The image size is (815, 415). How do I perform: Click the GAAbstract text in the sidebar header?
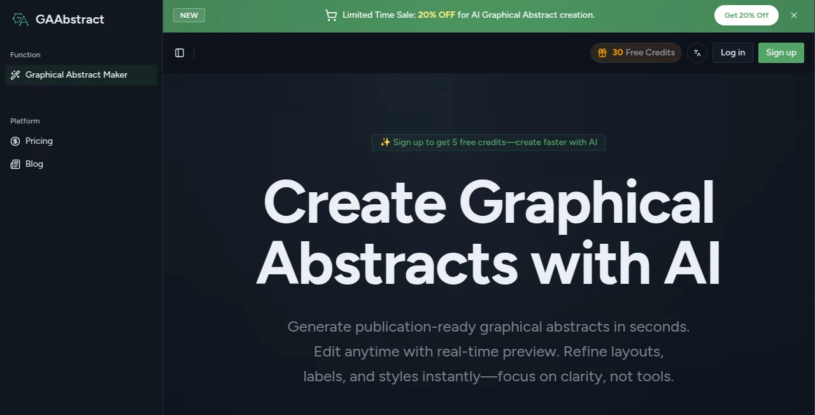[70, 19]
